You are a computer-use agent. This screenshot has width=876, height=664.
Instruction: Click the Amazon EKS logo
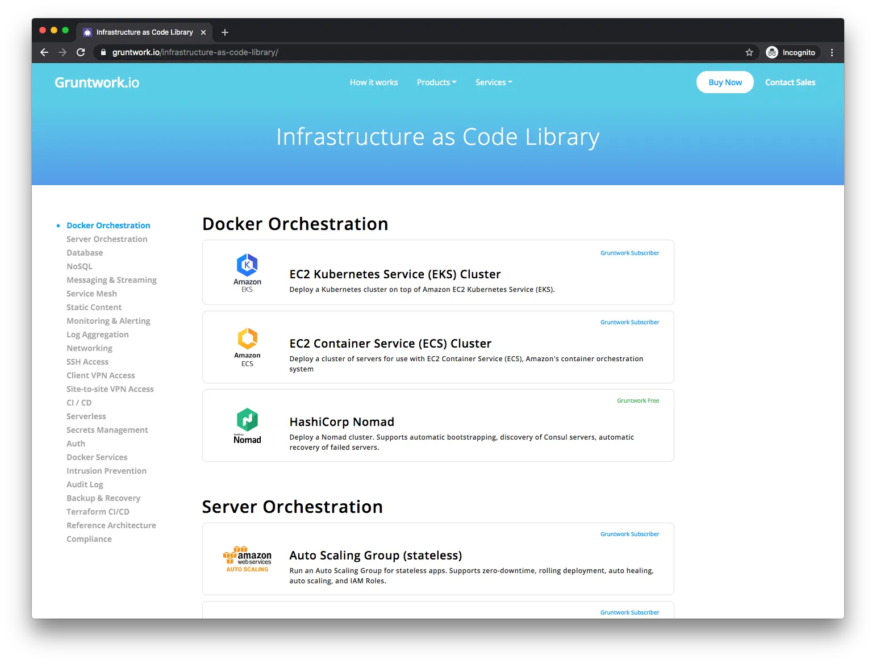247,273
